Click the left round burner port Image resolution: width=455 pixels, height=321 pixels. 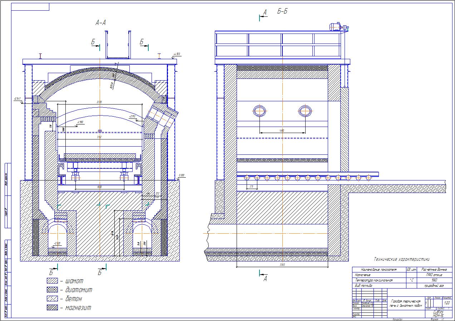[259, 111]
